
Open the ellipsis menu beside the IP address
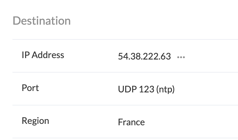click(x=181, y=57)
